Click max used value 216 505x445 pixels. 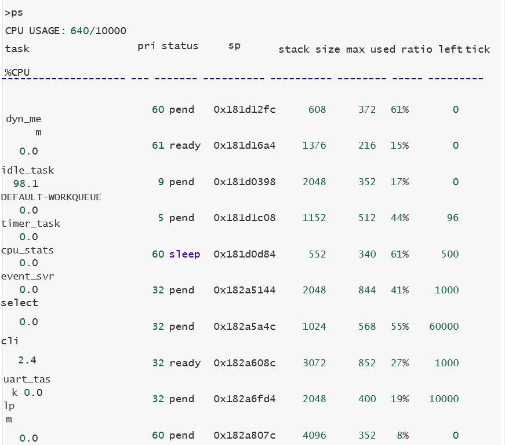click(367, 146)
